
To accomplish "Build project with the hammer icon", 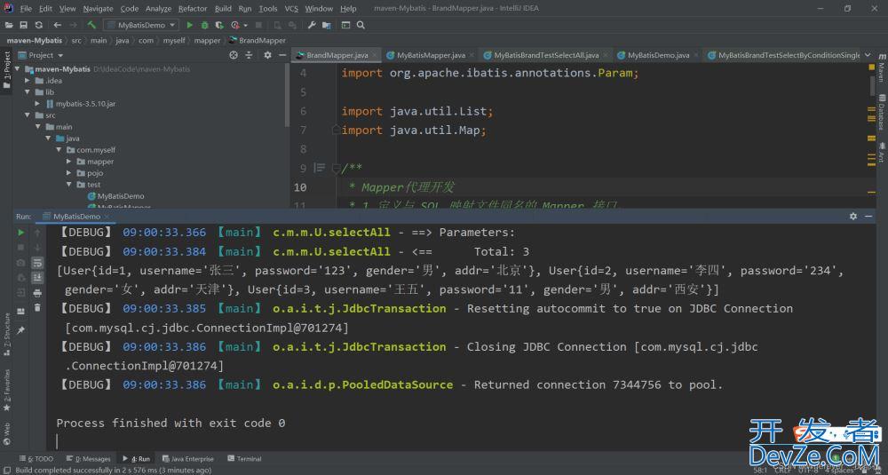I will 91,25.
